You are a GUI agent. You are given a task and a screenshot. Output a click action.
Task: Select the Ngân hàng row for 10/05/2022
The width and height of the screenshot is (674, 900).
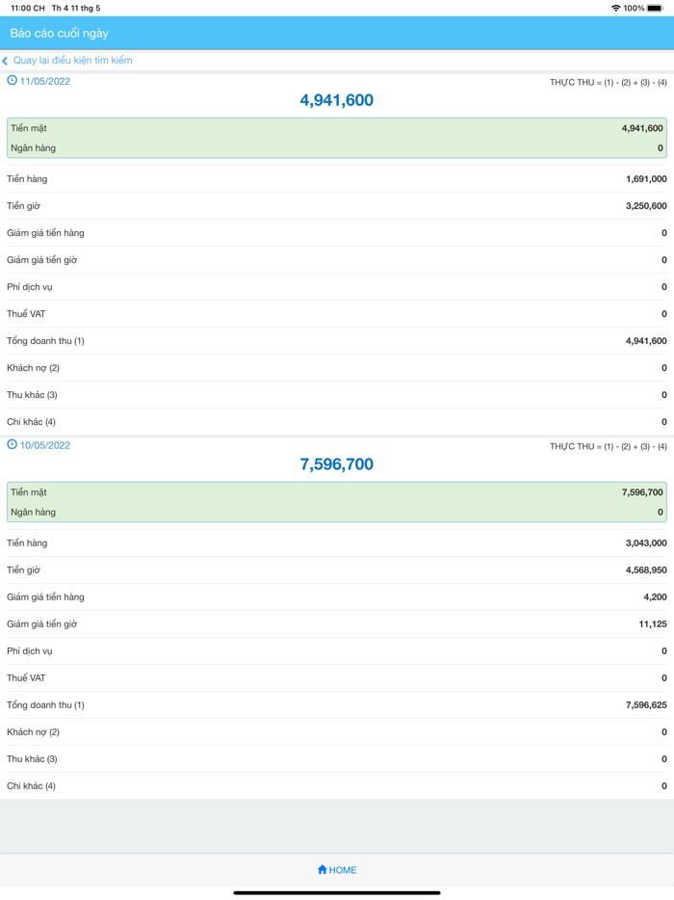(x=337, y=512)
